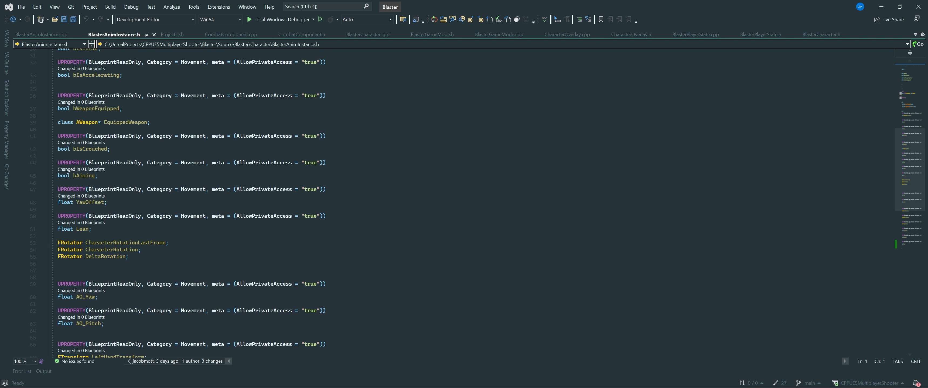Screen dimensions: 928x388
Task: Toggle a bookmark on the current line
Action: [x=601, y=19]
